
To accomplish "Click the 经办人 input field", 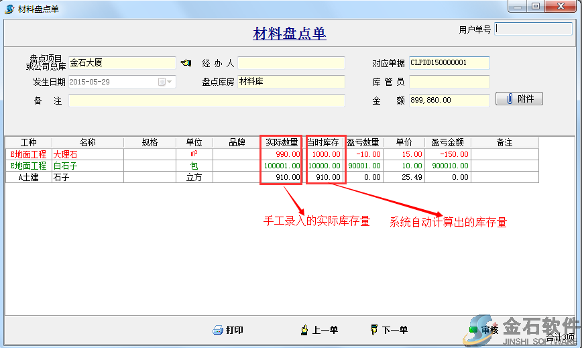I will pos(291,63).
